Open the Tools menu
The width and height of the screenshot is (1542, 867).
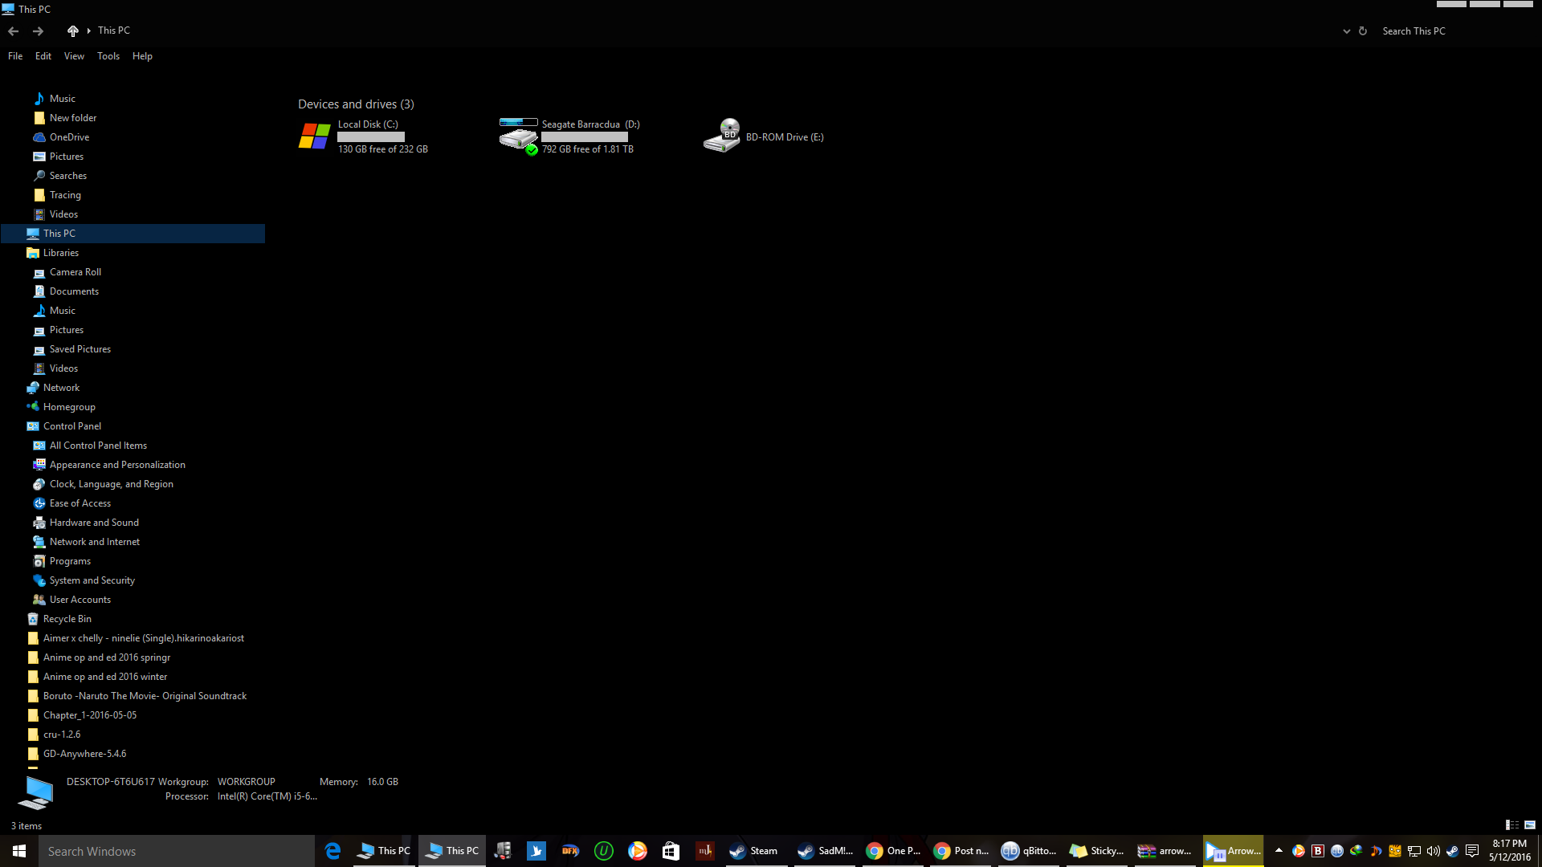pyautogui.click(x=108, y=56)
